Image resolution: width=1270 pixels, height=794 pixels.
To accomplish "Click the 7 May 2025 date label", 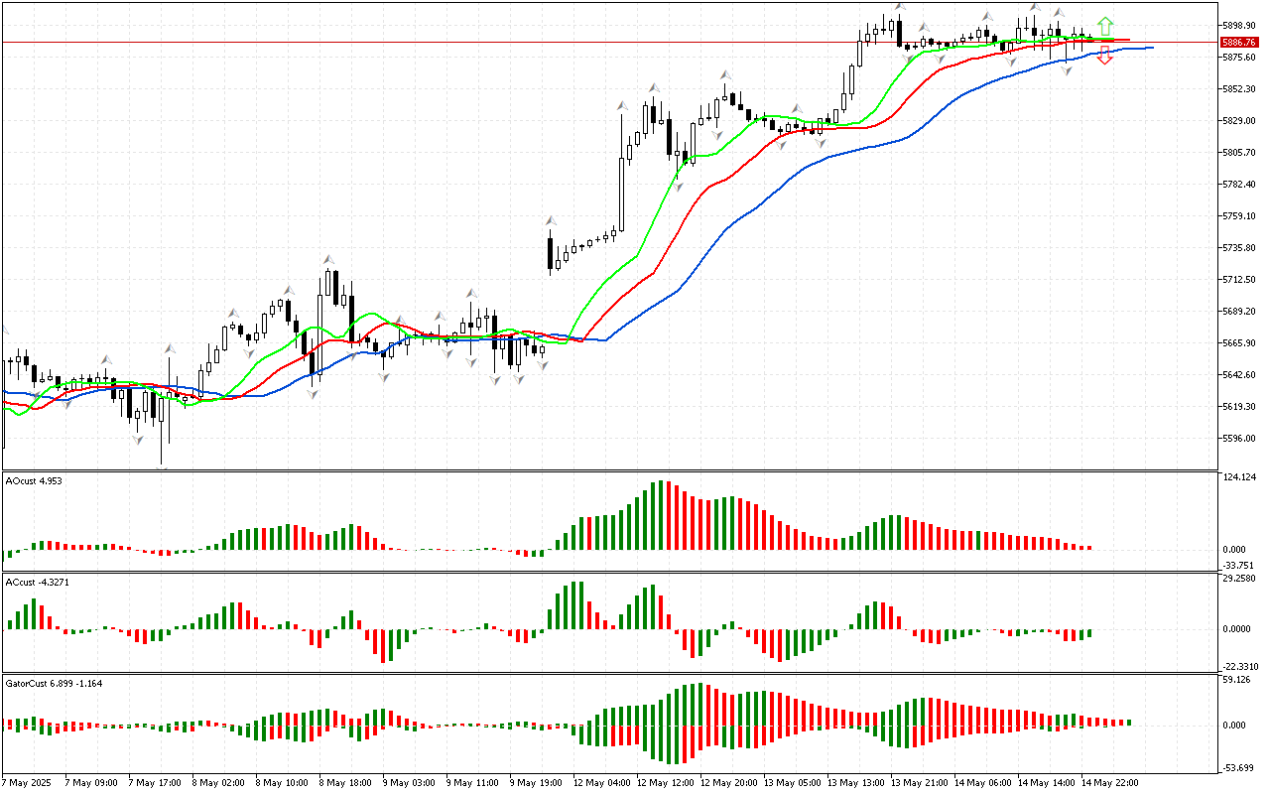I will click(27, 783).
